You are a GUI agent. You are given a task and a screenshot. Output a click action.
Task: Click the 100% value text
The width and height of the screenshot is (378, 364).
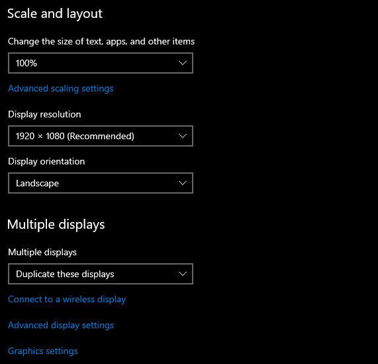[26, 63]
